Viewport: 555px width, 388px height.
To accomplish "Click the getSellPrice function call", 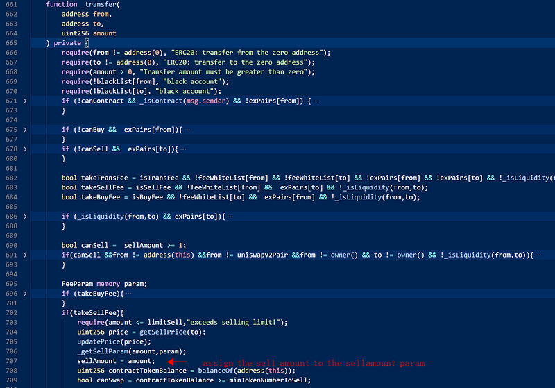I will (152, 332).
